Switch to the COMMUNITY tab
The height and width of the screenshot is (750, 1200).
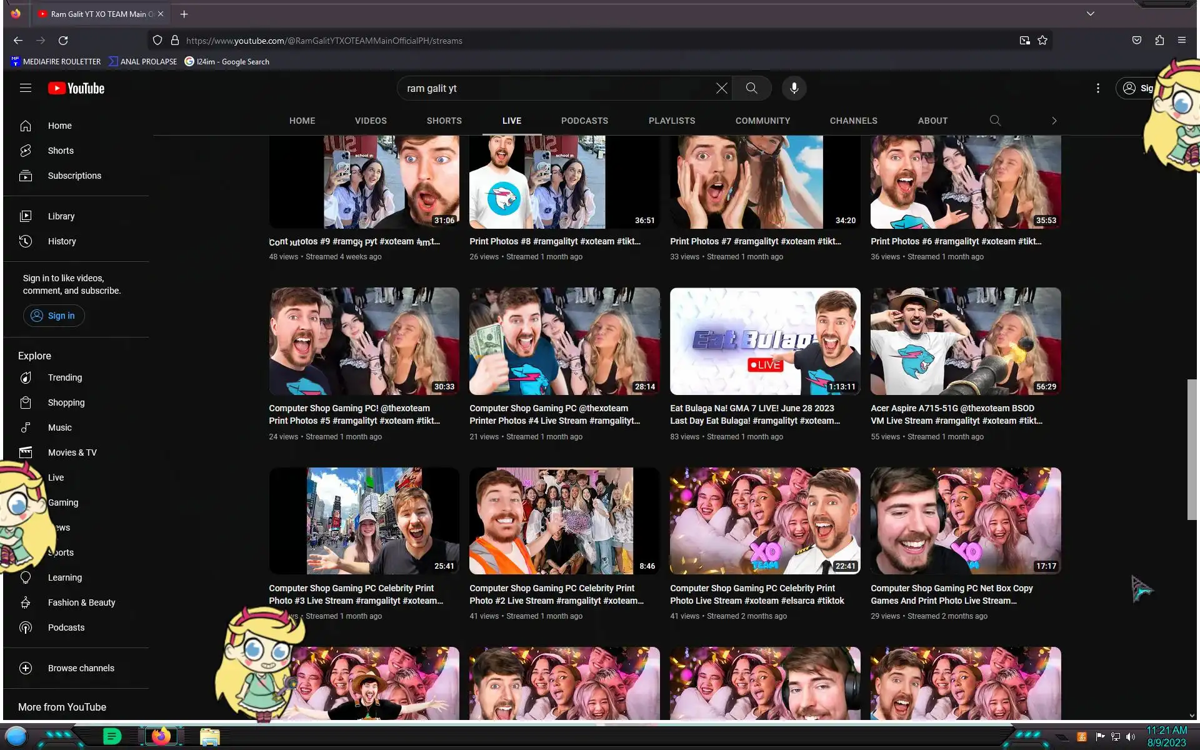pos(762,121)
